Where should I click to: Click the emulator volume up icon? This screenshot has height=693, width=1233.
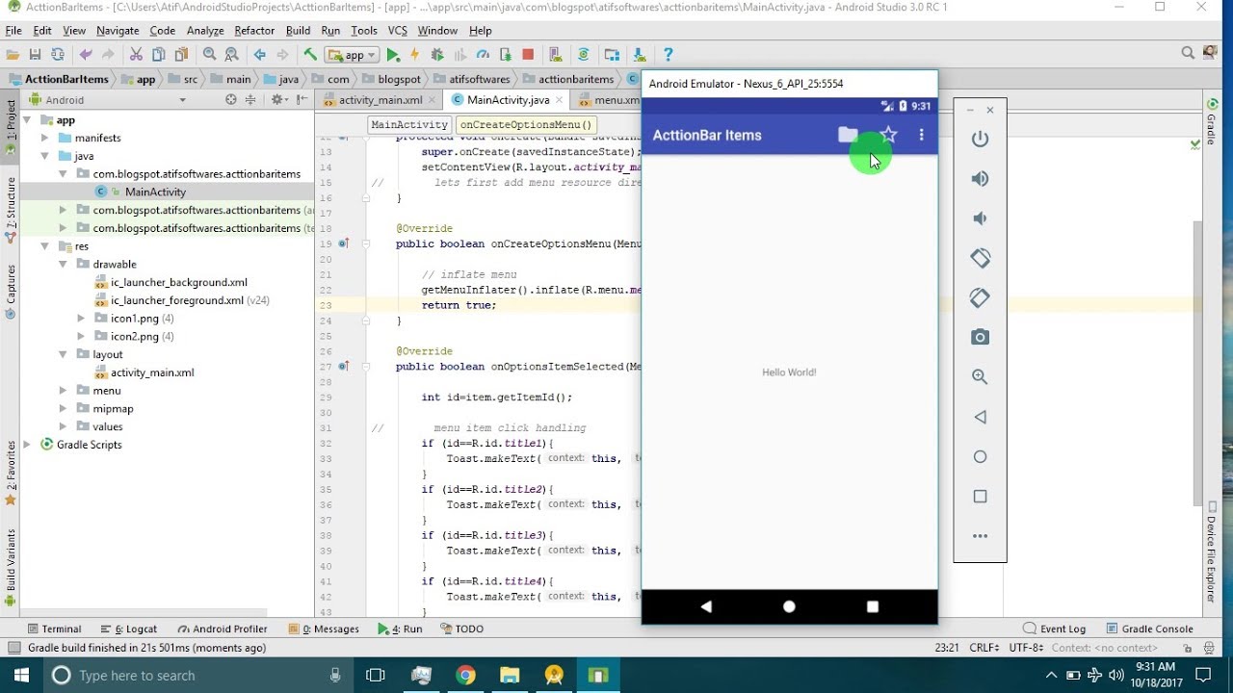980,179
